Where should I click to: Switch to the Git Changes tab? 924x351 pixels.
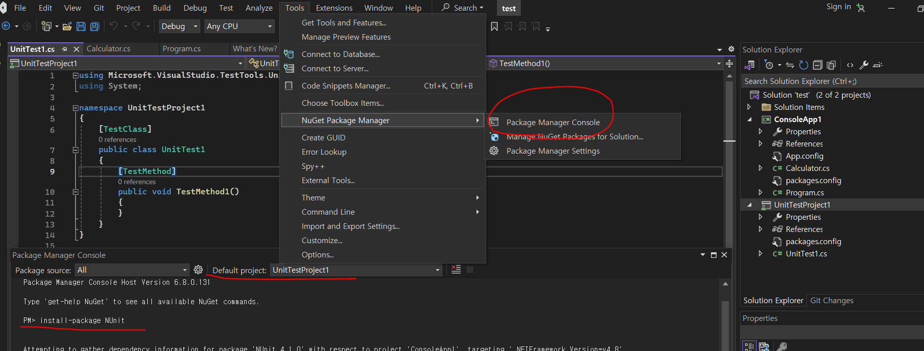click(x=832, y=301)
